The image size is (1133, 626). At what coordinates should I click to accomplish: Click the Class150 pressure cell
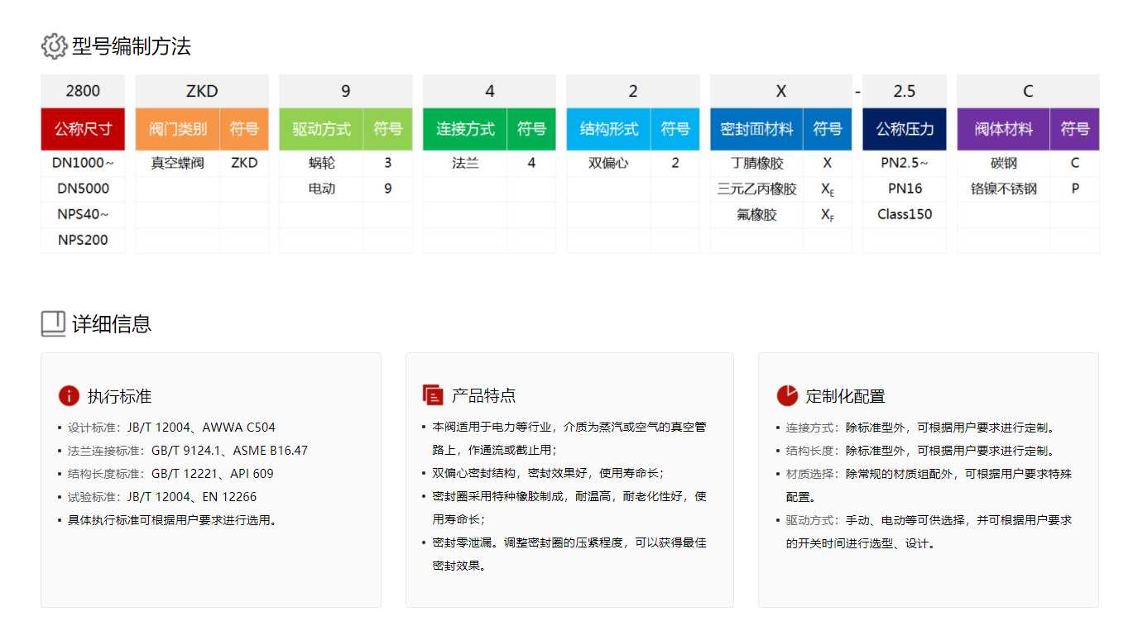(x=904, y=215)
